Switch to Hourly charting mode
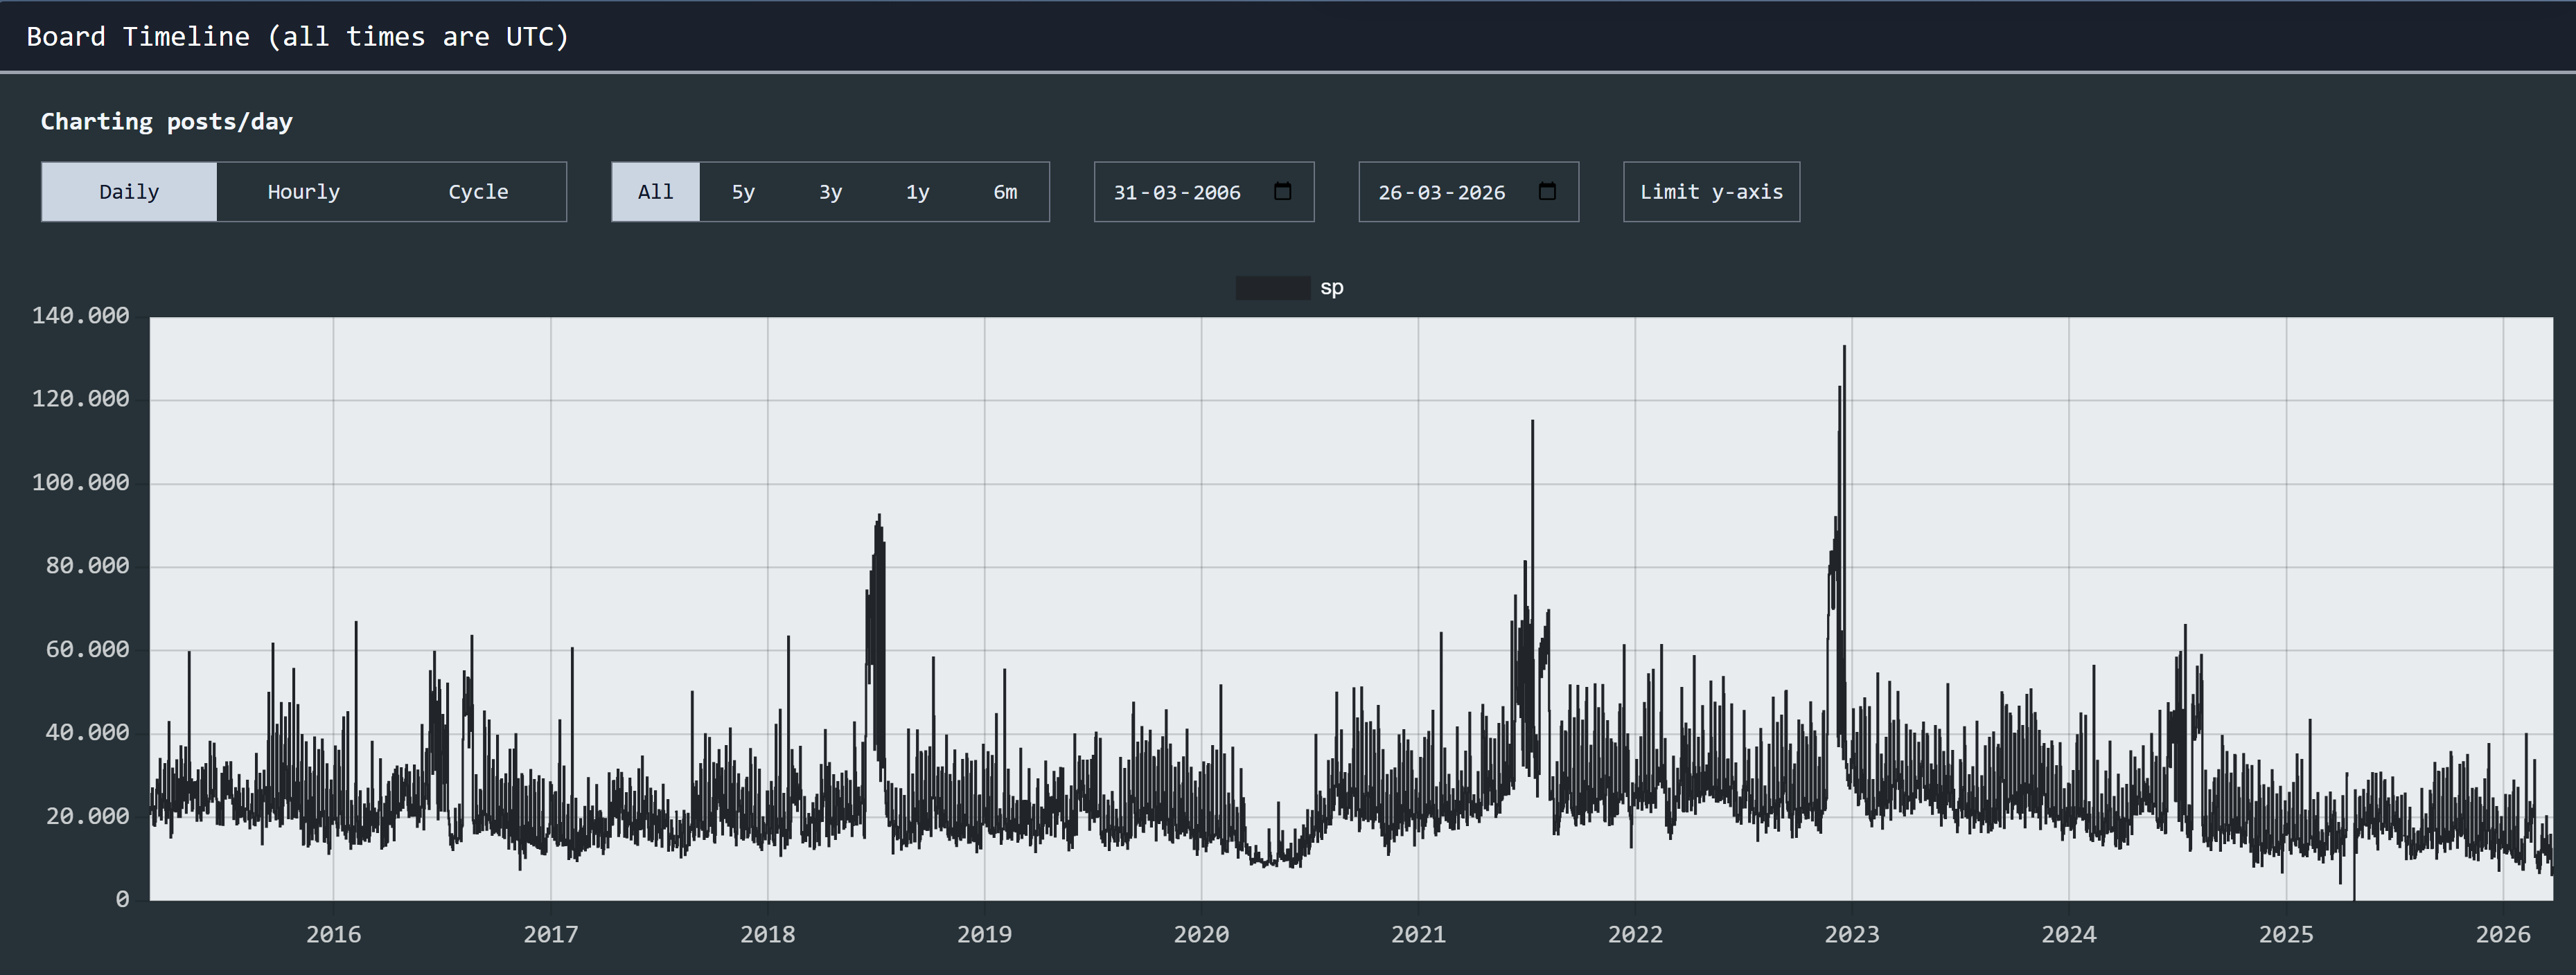The width and height of the screenshot is (2576, 975). [x=303, y=192]
